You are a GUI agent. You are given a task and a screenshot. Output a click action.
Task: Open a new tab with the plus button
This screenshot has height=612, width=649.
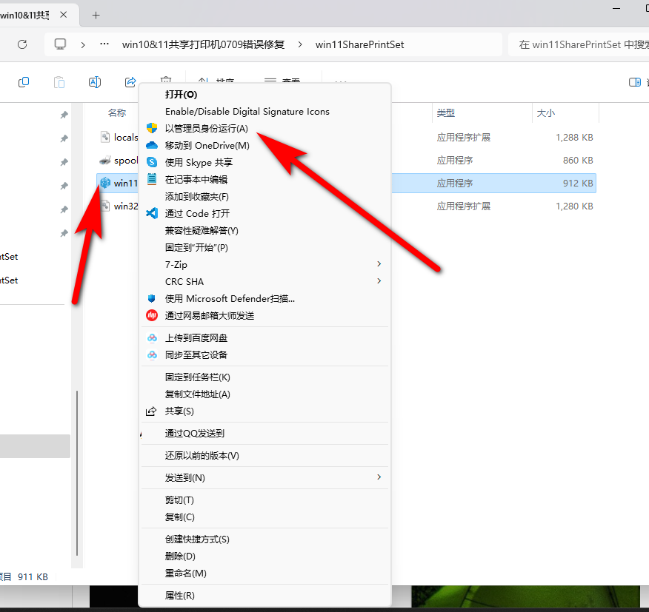[x=96, y=15]
